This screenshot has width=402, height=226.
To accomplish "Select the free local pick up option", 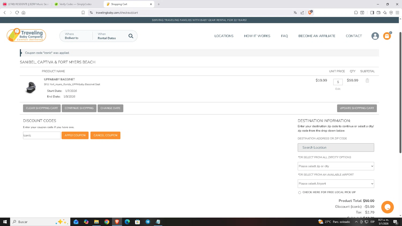I will (299, 193).
